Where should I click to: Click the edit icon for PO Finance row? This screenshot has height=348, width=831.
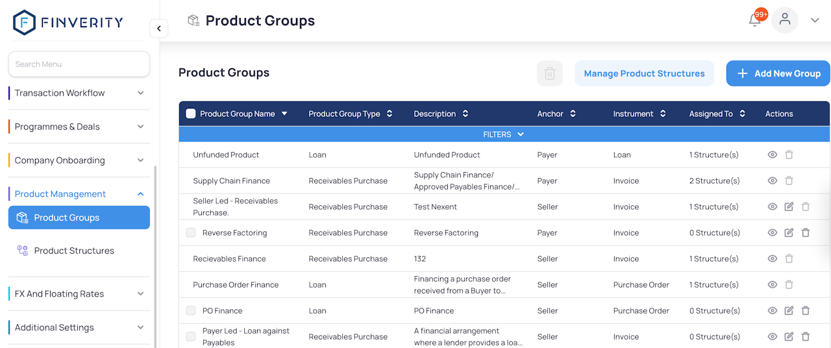pos(789,310)
